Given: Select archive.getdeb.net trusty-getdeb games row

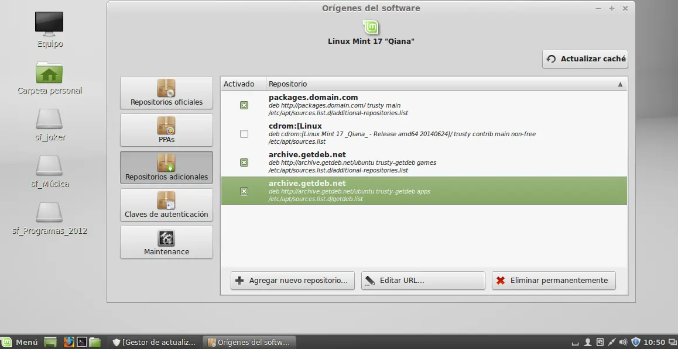Looking at the screenshot, I should pyautogui.click(x=424, y=162).
